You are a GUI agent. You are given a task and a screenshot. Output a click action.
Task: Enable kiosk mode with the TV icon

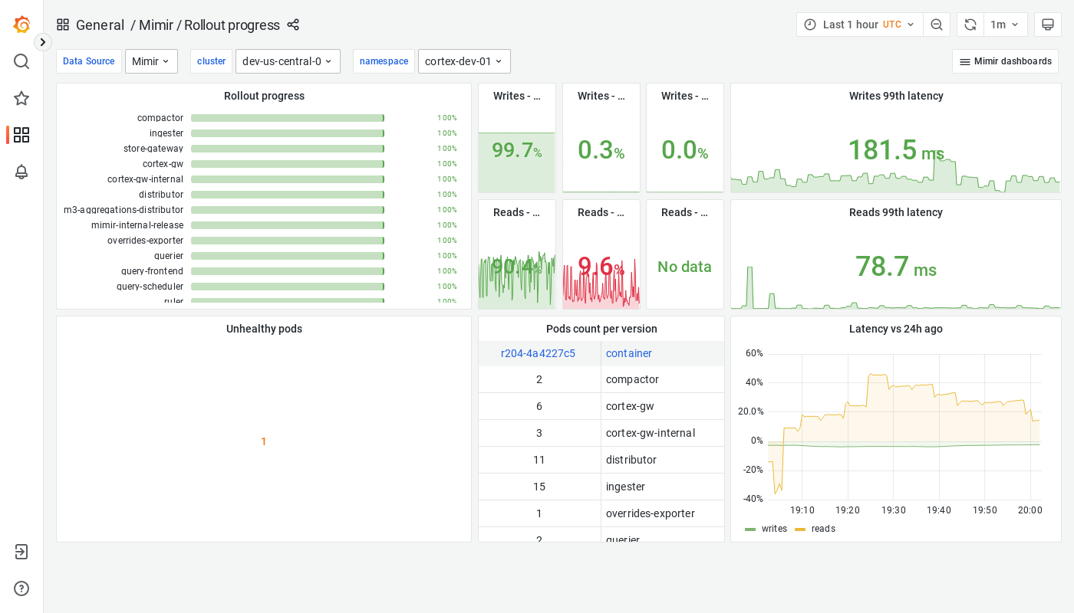point(1047,24)
